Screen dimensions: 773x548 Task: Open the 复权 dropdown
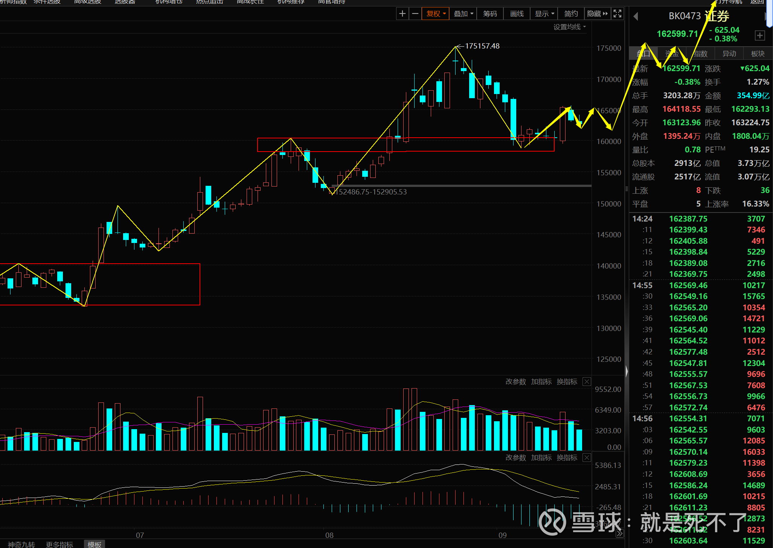(x=436, y=14)
